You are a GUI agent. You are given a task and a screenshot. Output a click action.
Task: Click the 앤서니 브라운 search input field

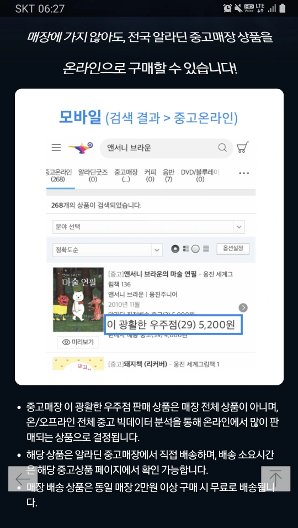[161, 148]
